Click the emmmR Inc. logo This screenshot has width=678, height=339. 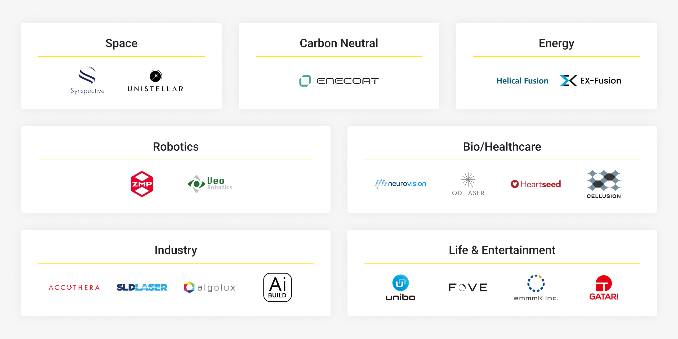536,287
